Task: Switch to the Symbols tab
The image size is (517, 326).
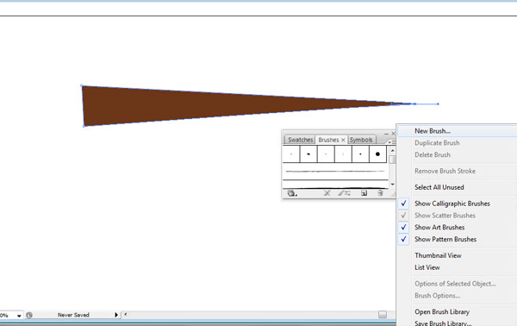Action: tap(361, 140)
